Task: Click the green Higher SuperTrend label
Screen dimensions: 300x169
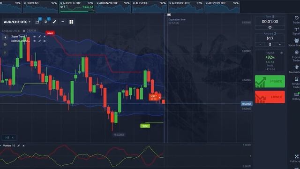Action: coord(145,126)
